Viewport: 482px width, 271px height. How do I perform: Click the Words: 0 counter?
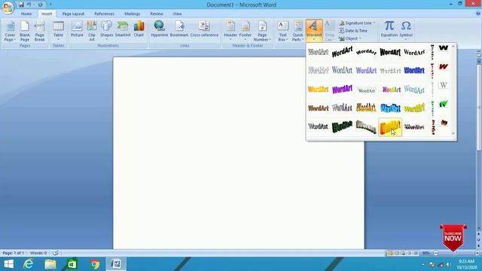(x=38, y=253)
